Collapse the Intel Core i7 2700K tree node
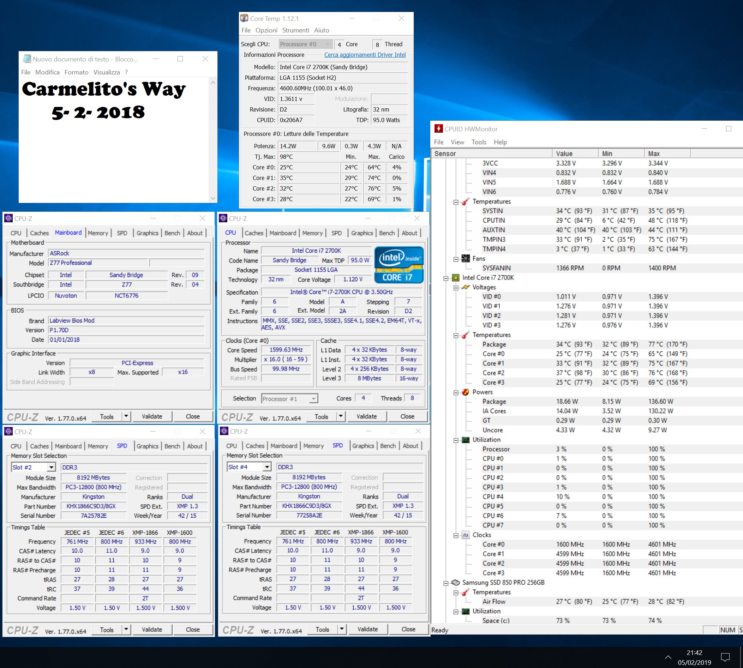 (x=446, y=278)
